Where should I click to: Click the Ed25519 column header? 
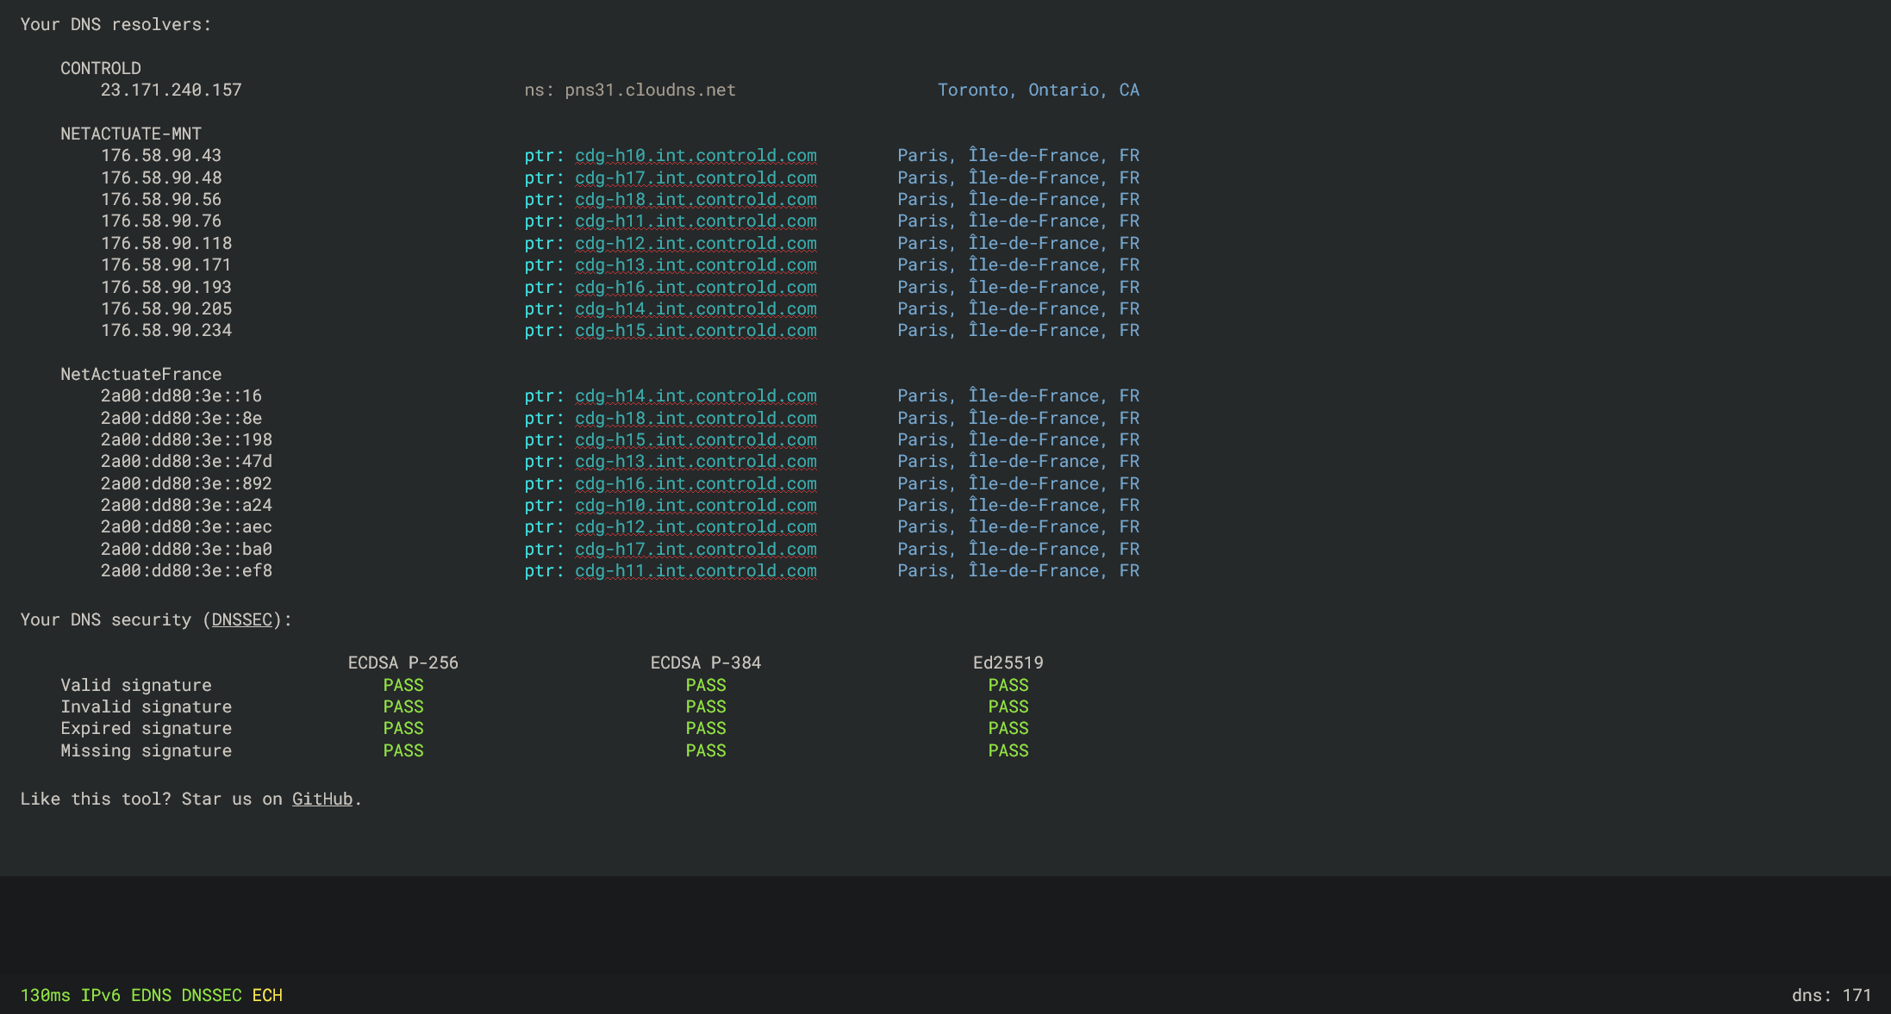[x=1008, y=663]
